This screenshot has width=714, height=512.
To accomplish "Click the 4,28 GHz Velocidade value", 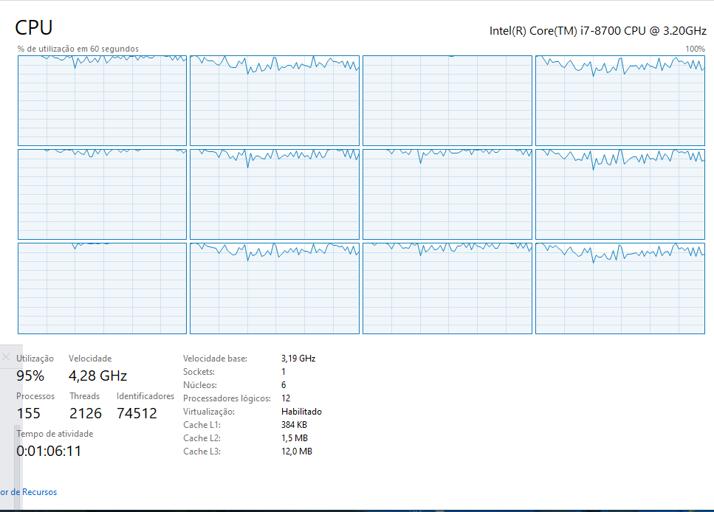I will click(97, 376).
